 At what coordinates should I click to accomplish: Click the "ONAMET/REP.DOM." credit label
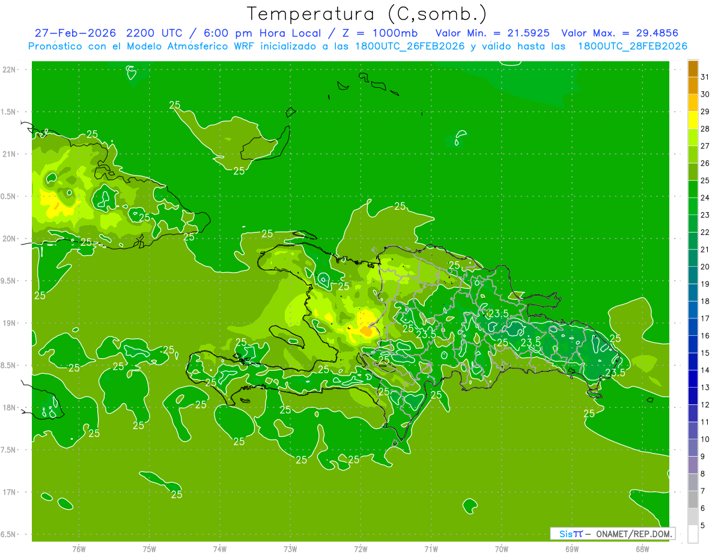[x=633, y=534]
